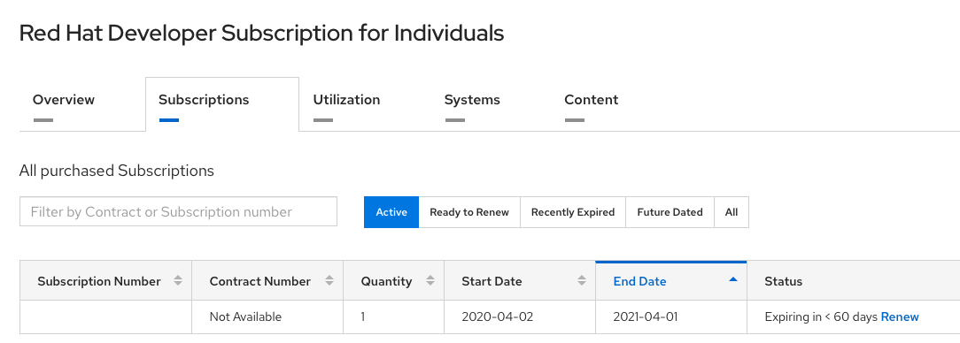The image size is (960, 343).
Task: Click the Expiring in < 60 days status text
Action: (821, 316)
